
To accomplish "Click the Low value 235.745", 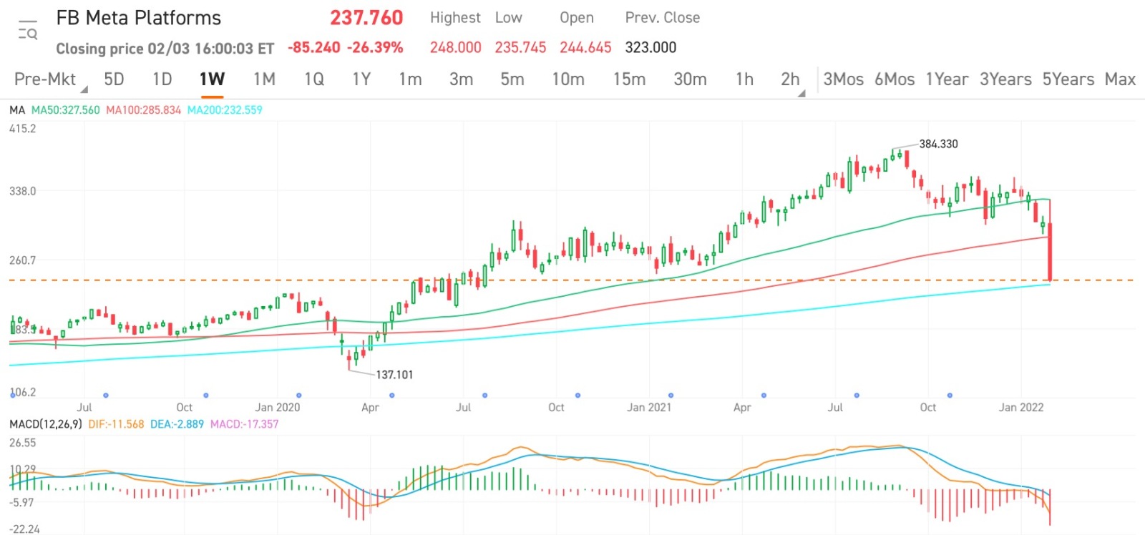I will click(x=520, y=48).
